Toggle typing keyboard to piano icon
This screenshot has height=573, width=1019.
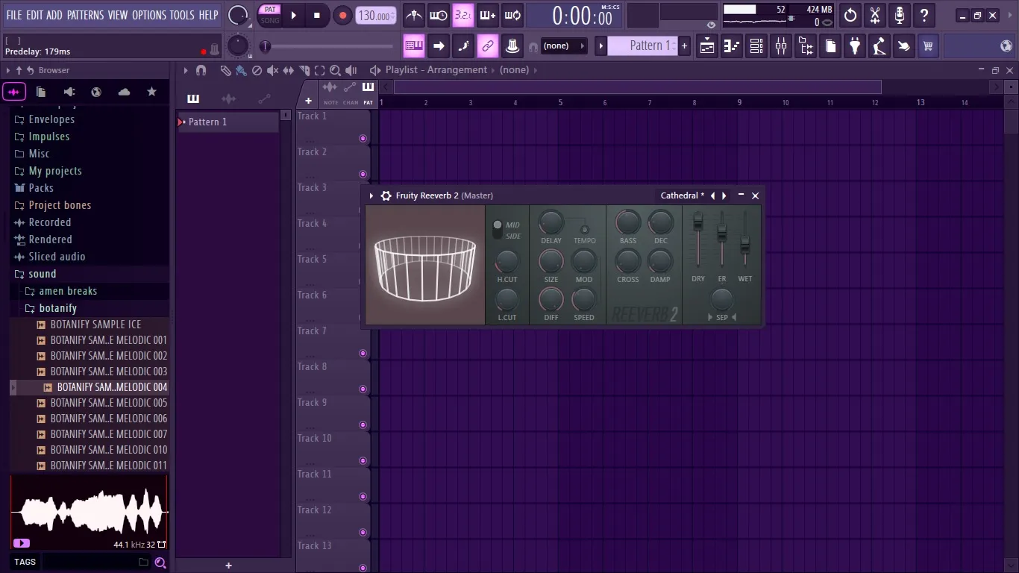[414, 46]
